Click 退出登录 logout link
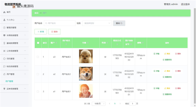Image resolution: width=196 pixels, height=107 pixels. click(x=185, y=4)
